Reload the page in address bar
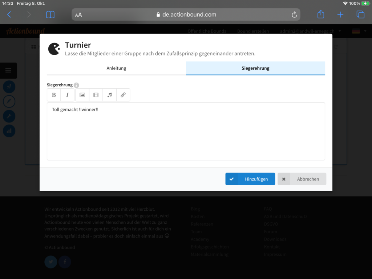This screenshot has width=372, height=279. coord(294,15)
